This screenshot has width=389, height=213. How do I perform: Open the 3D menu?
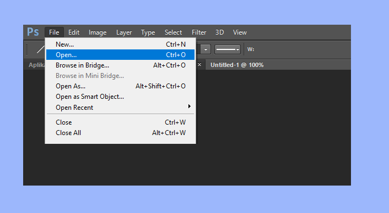pos(219,32)
